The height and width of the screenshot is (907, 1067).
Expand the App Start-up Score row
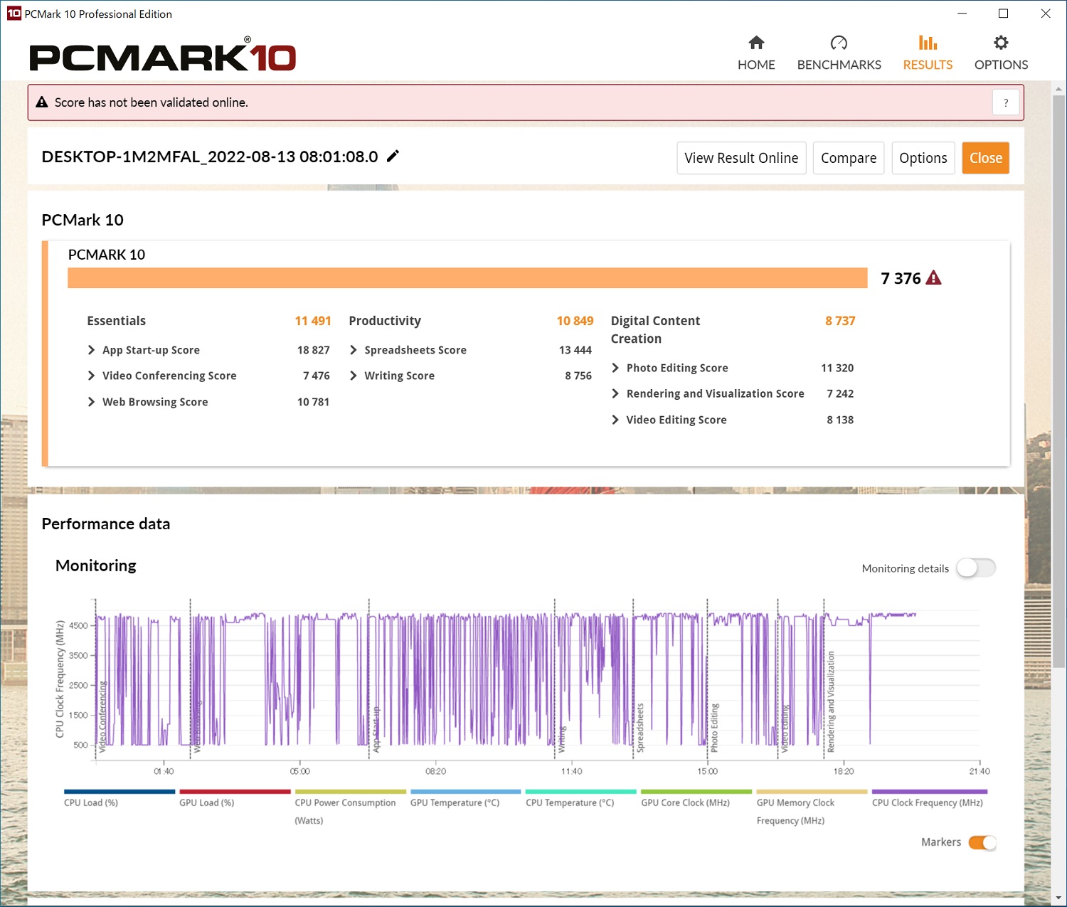pyautogui.click(x=91, y=350)
